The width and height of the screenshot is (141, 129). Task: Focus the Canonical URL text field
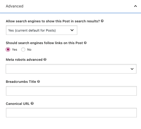click(x=71, y=113)
